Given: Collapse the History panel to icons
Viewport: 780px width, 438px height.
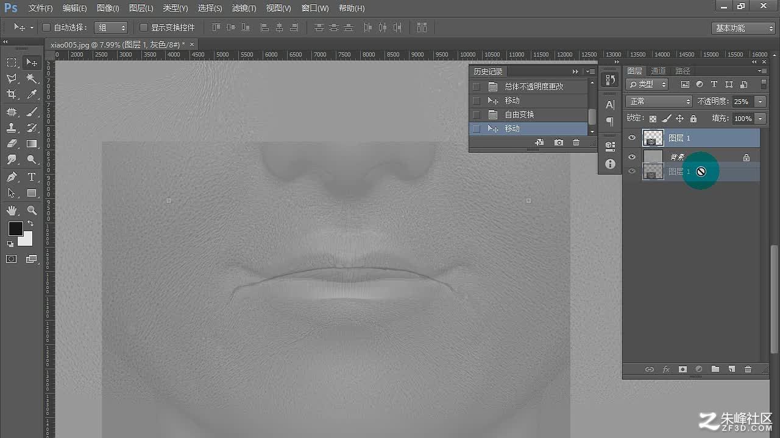Looking at the screenshot, I should pos(575,72).
